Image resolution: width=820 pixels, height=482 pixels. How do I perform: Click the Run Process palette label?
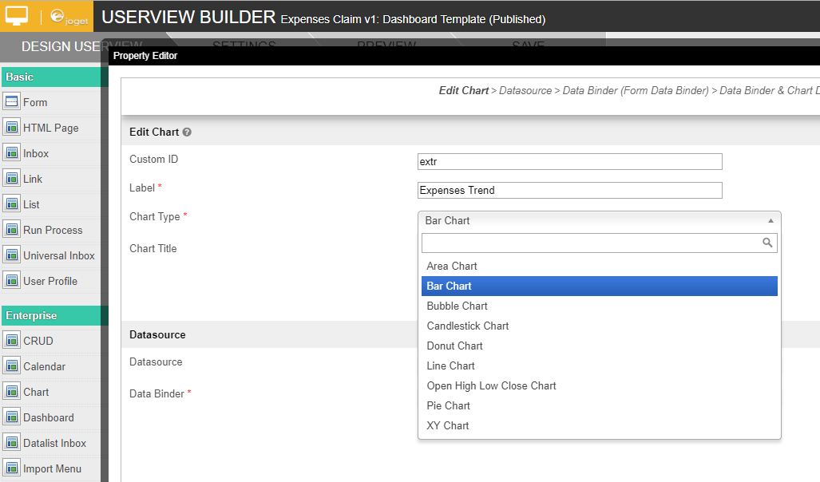(x=53, y=230)
